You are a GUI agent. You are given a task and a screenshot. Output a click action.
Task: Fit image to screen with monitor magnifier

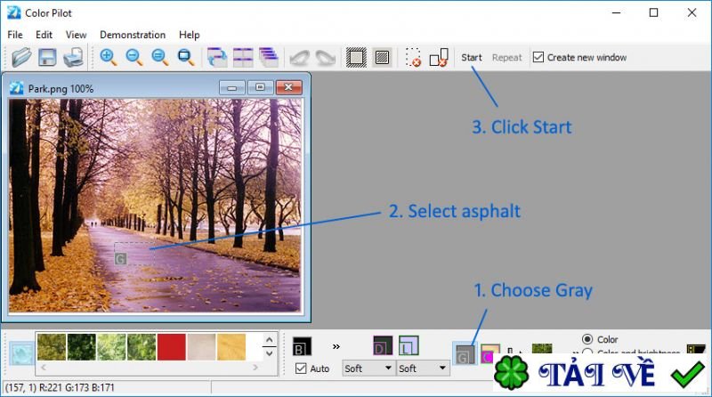tap(186, 58)
